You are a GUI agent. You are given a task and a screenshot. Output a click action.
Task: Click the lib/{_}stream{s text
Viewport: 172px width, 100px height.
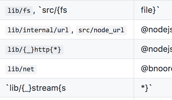38,88
